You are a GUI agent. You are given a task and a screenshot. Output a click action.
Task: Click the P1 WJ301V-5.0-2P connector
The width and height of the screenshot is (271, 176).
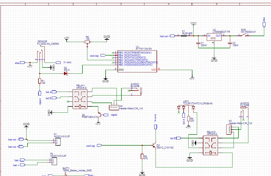click(x=58, y=142)
